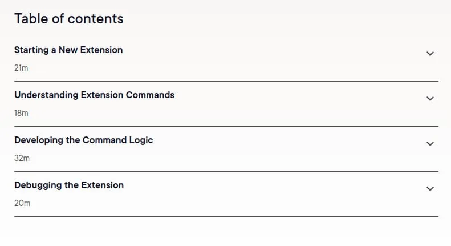Click the divider line below 21m
Image resolution: width=451 pixels, height=246 pixels.
click(x=226, y=81)
